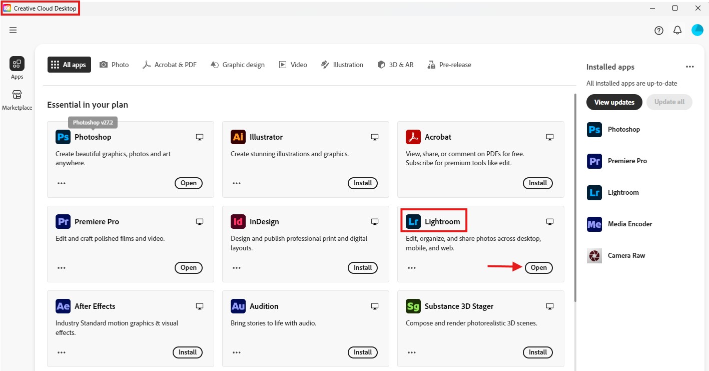The width and height of the screenshot is (709, 371).
Task: Click the Camera Raw icon in Installed apps
Action: click(x=594, y=256)
